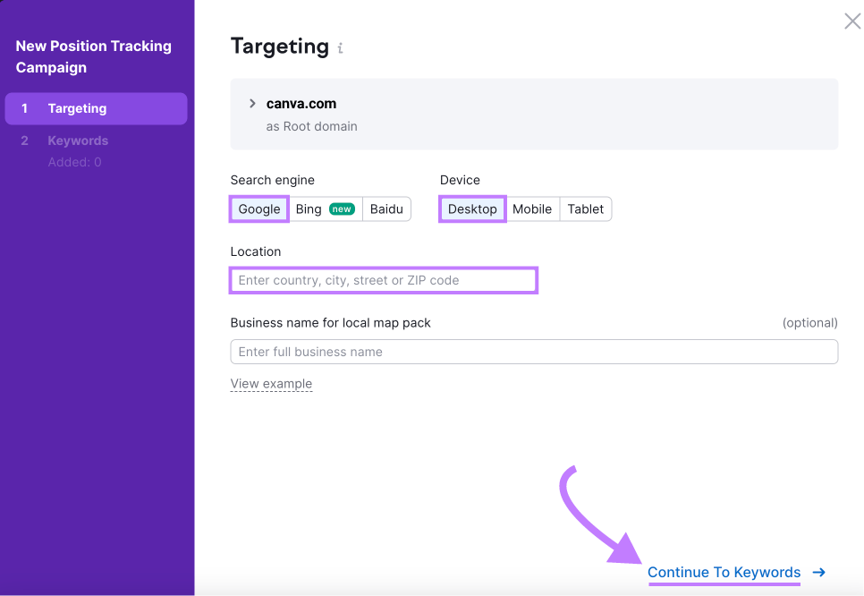Keep Google selected as search engine

tap(258, 209)
